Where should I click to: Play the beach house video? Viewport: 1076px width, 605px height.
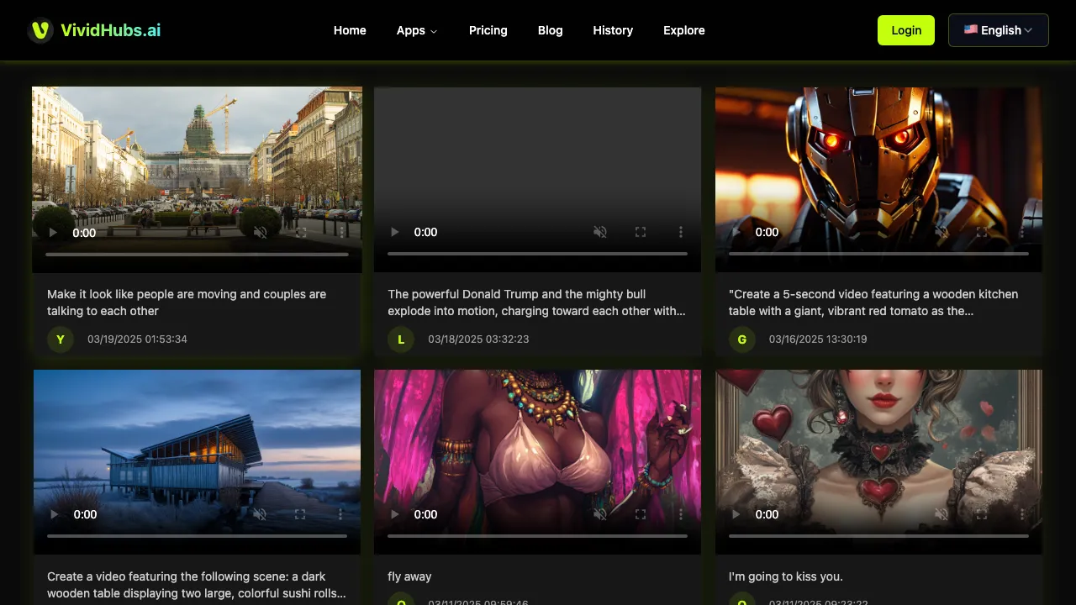(55, 514)
